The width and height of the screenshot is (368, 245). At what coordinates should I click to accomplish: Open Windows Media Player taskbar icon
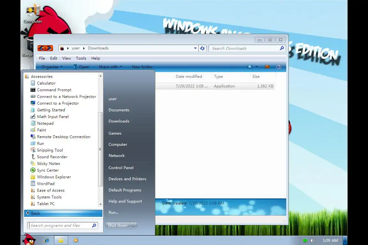76,240
